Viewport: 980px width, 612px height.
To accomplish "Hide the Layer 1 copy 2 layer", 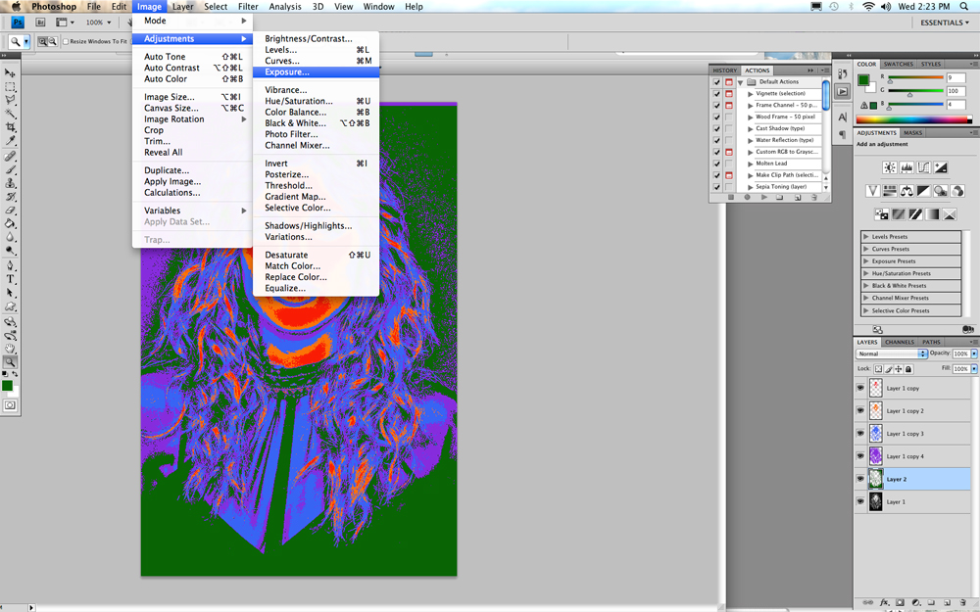I will [x=860, y=410].
